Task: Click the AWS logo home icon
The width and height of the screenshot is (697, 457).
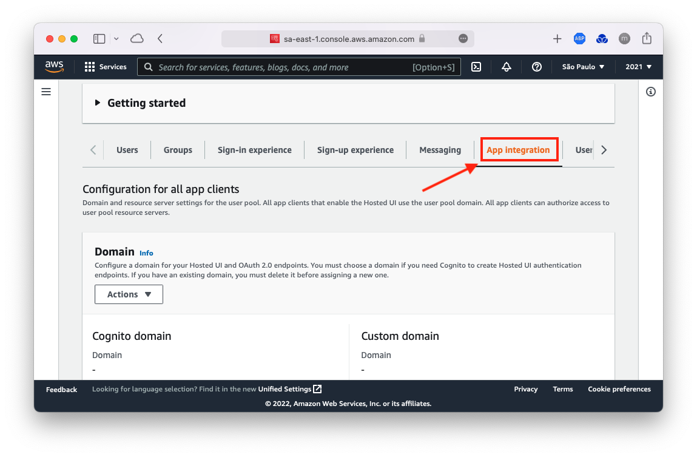Action: tap(54, 67)
